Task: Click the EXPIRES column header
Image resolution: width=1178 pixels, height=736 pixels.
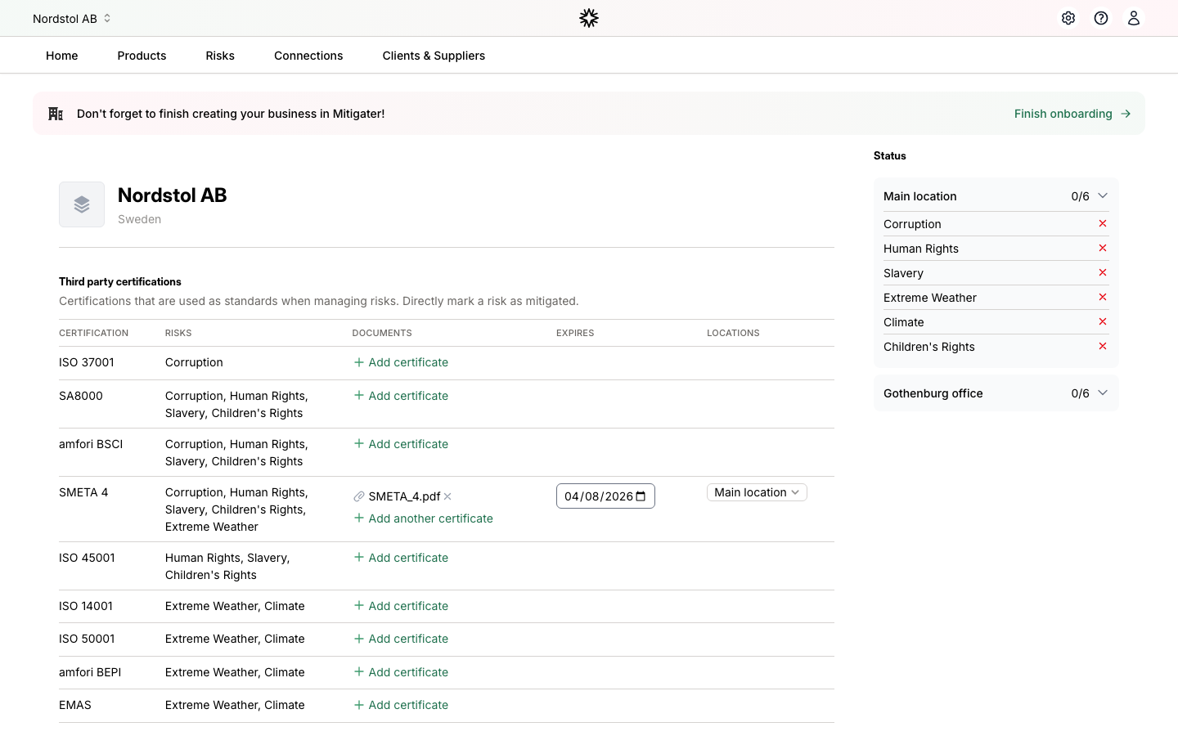Action: coord(575,333)
